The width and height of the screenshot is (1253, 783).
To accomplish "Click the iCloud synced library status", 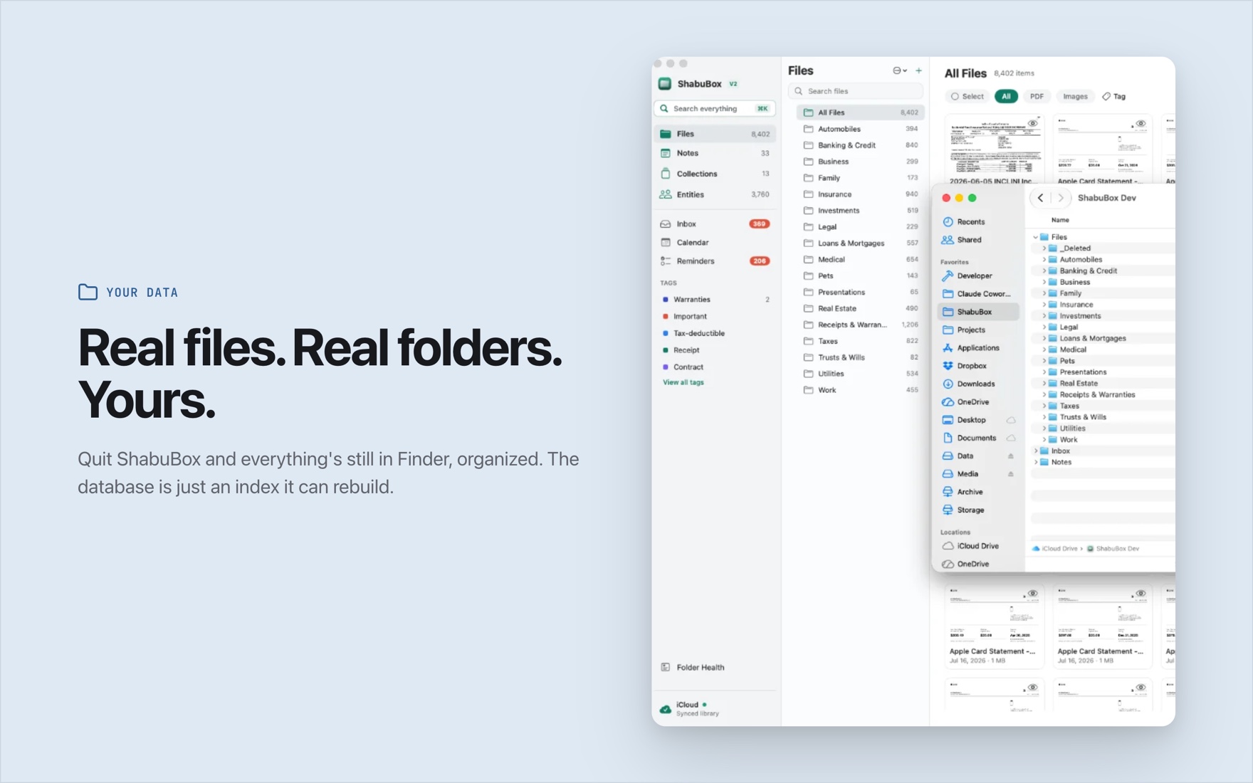I will (x=689, y=708).
